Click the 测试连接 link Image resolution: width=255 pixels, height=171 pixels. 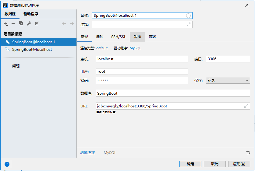click(87, 153)
